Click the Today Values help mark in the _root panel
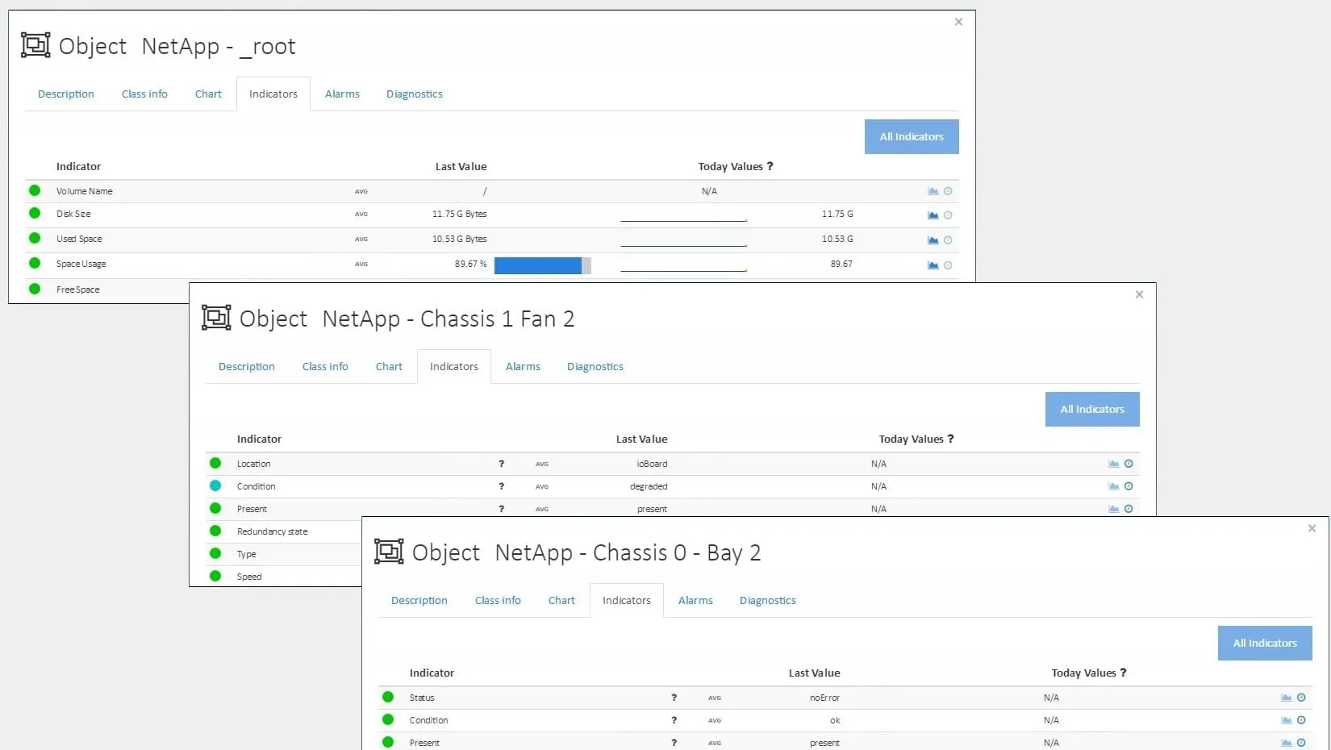1331x750 pixels. tap(770, 166)
